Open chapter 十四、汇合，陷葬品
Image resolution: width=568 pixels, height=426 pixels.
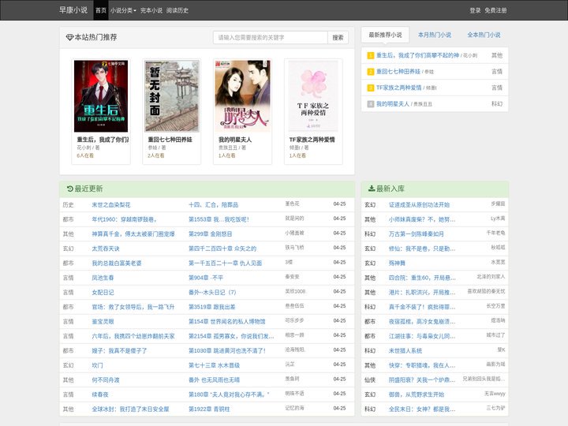pos(213,205)
